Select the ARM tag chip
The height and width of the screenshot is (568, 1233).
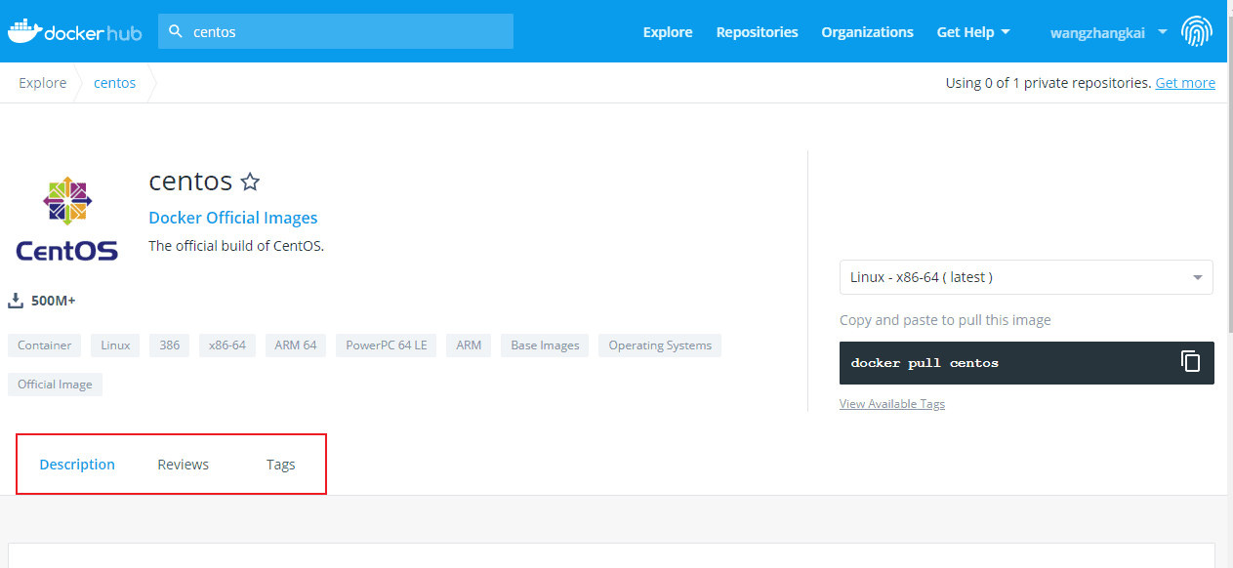coord(469,345)
